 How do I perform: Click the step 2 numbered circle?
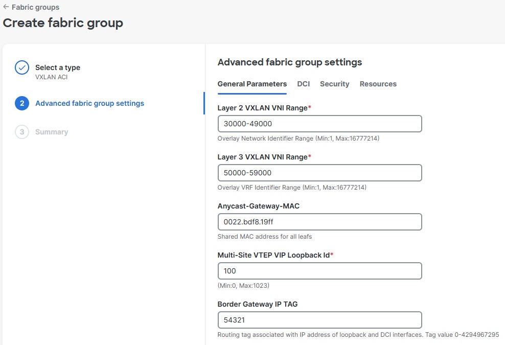(21, 103)
